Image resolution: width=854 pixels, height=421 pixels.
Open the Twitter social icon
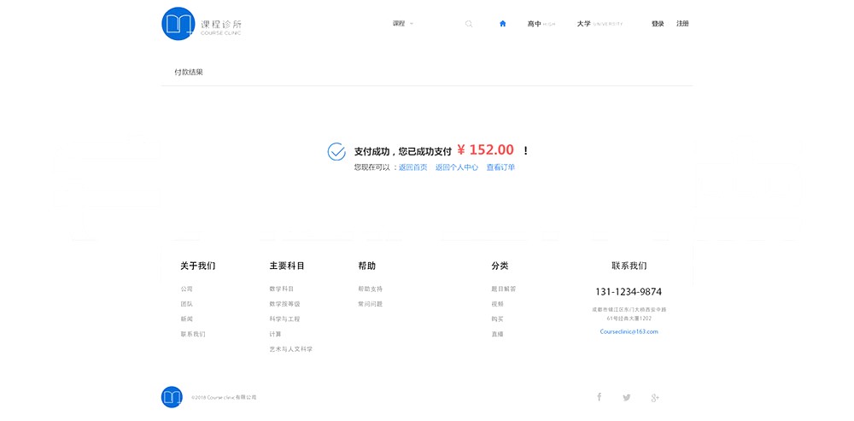point(627,397)
